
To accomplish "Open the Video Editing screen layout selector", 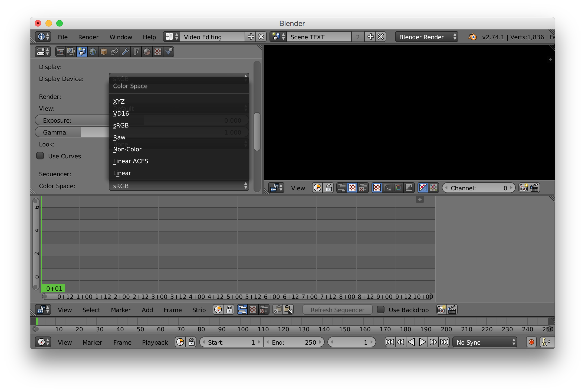I will click(172, 37).
